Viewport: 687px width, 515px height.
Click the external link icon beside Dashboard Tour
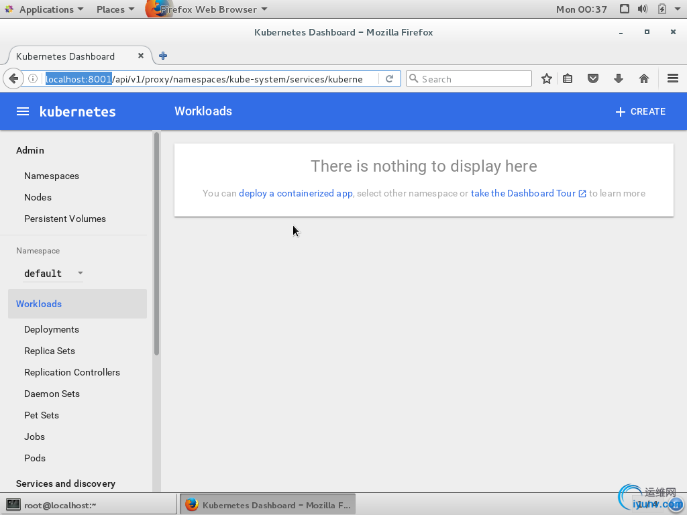click(582, 194)
